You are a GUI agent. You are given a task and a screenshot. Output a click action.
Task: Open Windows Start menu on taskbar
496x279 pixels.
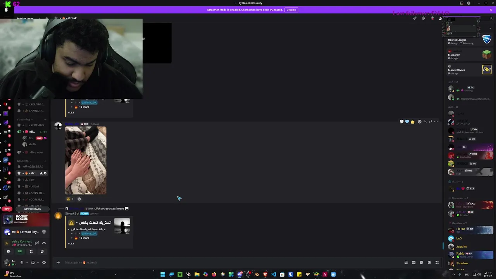pyautogui.click(x=163, y=274)
